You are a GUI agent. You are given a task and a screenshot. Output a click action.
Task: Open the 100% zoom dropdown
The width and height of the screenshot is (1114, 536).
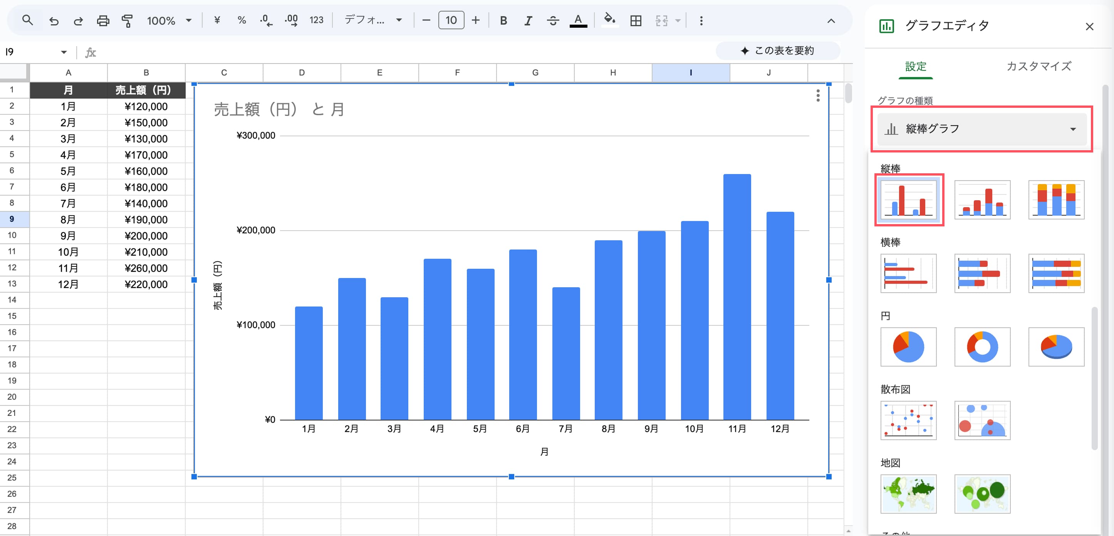coord(169,20)
